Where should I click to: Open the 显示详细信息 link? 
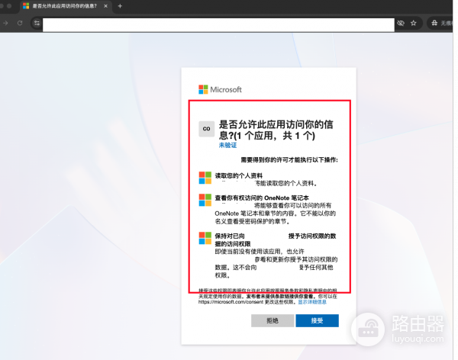click(x=312, y=302)
